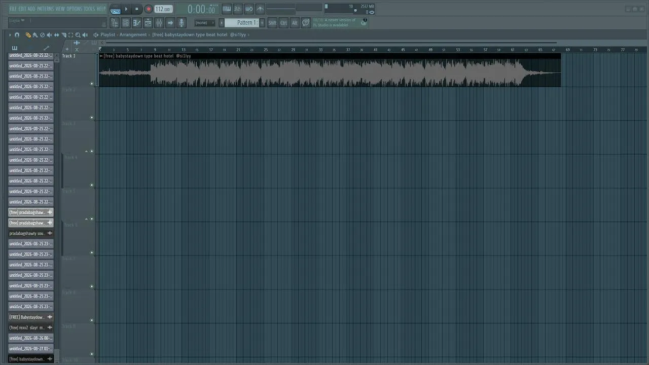Select the Select tool
Screen dimensions: 649x365
coord(70,35)
